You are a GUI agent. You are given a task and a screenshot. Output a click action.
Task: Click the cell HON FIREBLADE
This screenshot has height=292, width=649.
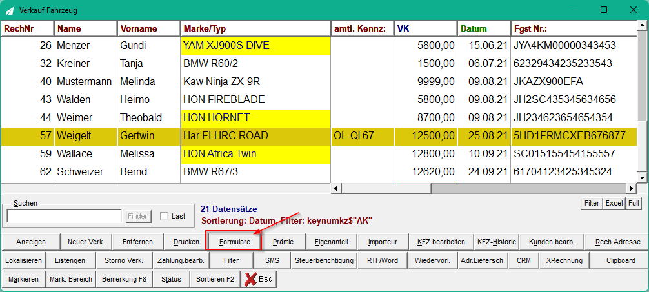(255, 100)
